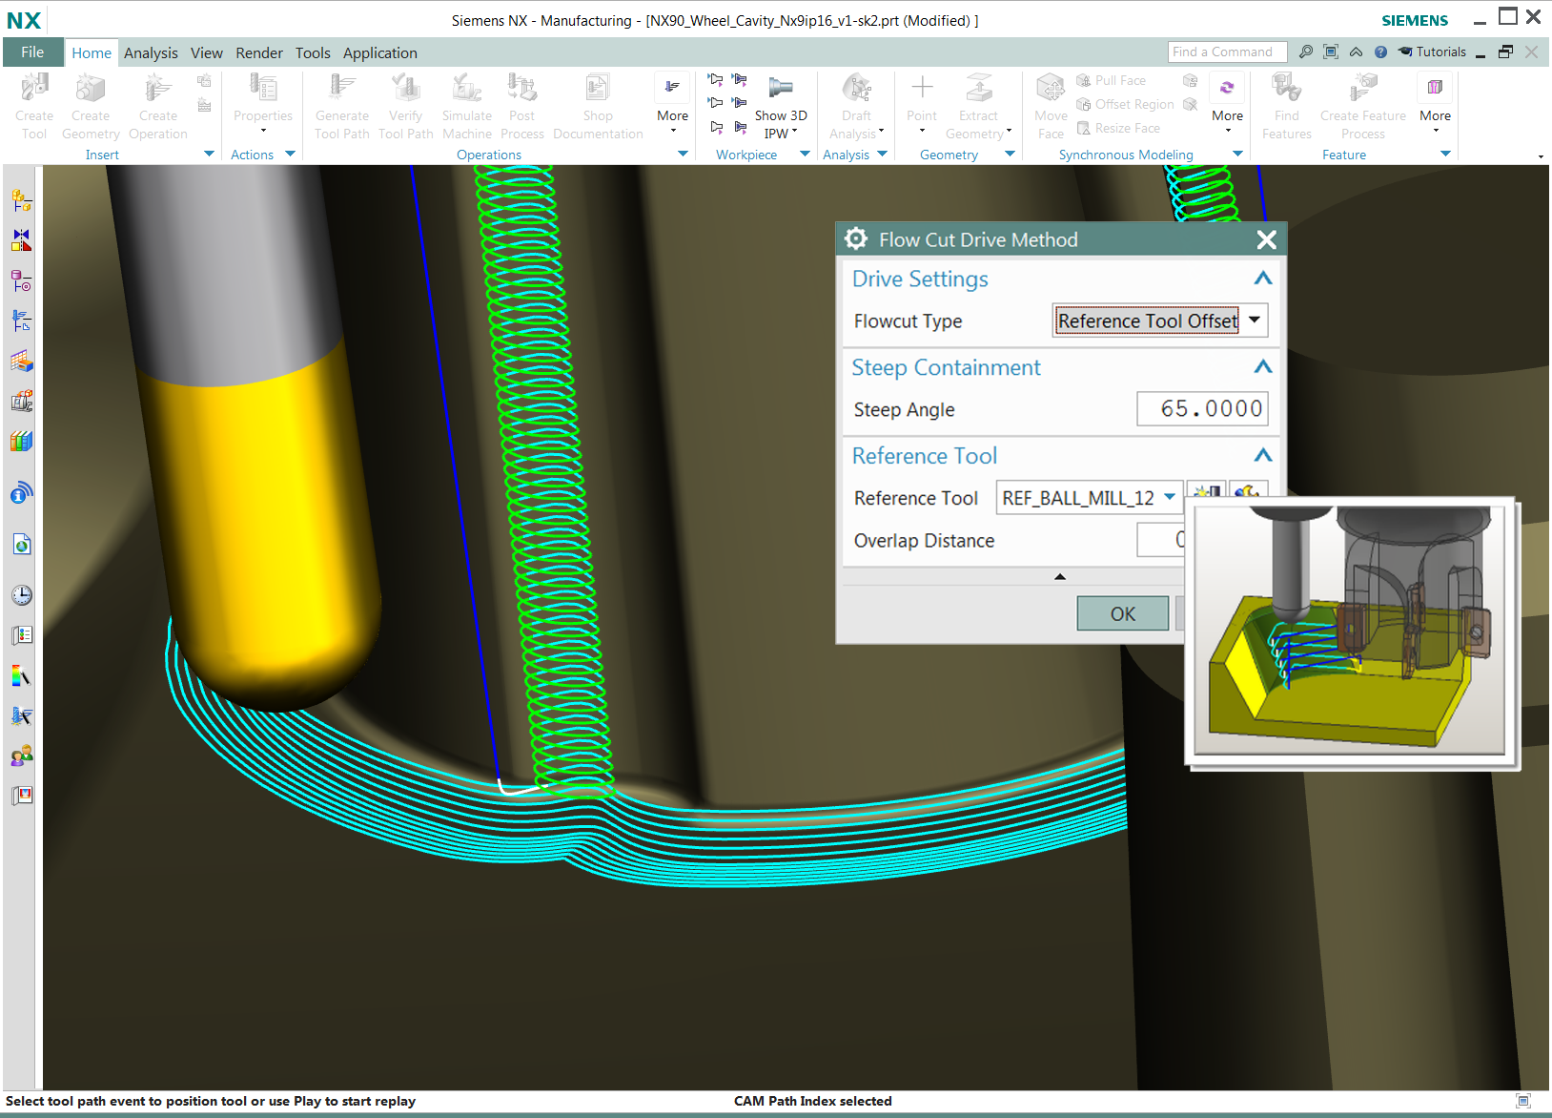Open the Tutorials link
Screen dimensions: 1552x1118
click(x=1432, y=52)
